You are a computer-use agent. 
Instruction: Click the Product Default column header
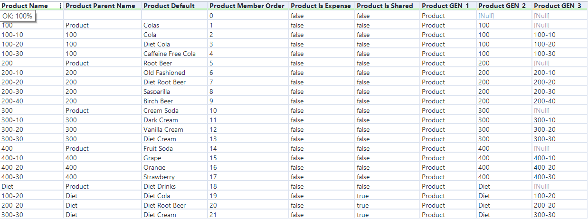[169, 6]
